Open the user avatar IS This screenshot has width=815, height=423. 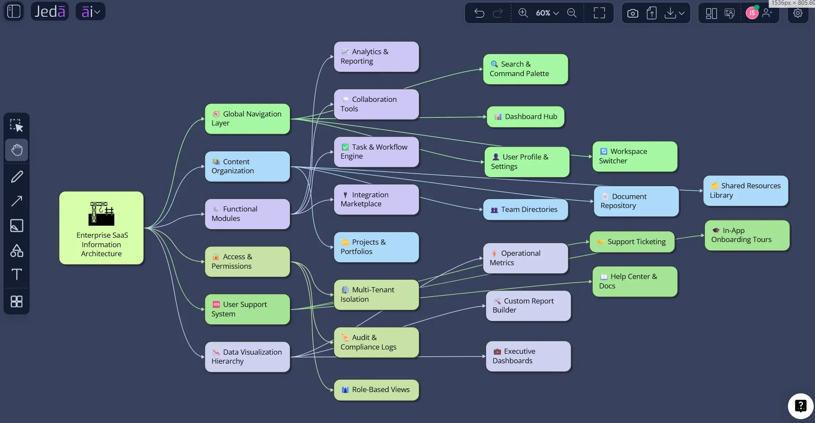(752, 13)
